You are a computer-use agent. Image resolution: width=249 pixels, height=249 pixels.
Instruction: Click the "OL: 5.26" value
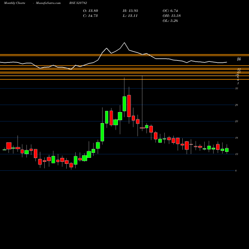[170, 21]
